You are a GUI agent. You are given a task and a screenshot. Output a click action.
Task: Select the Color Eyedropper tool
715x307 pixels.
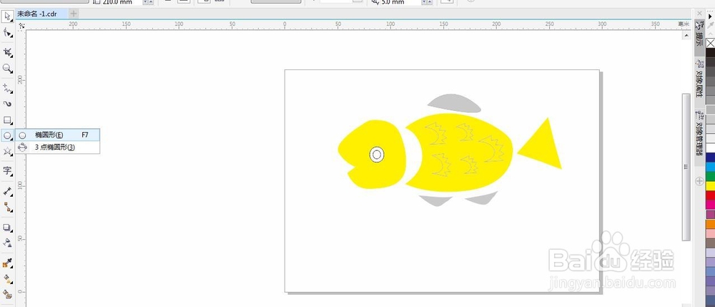(x=7, y=263)
